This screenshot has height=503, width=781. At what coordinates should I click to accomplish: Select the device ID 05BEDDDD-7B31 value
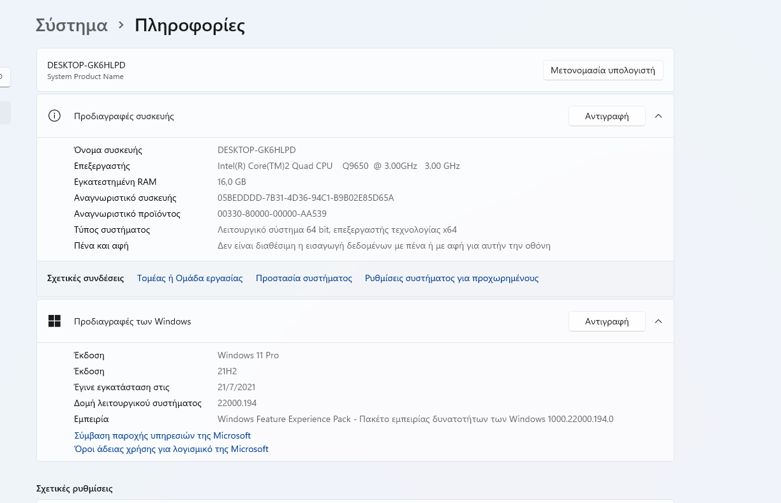(306, 198)
